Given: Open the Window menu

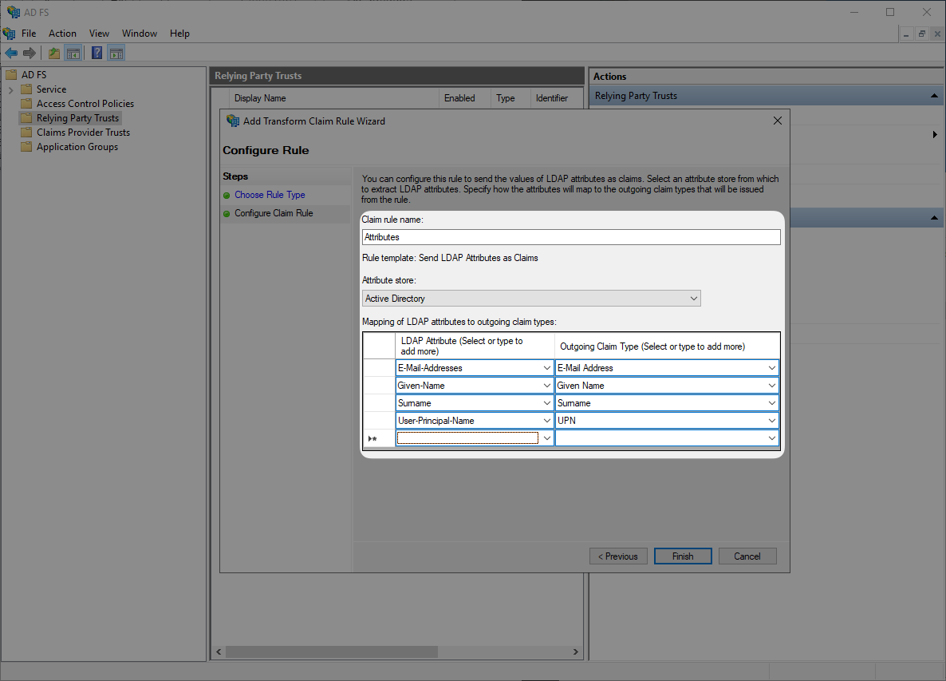Looking at the screenshot, I should coord(140,34).
